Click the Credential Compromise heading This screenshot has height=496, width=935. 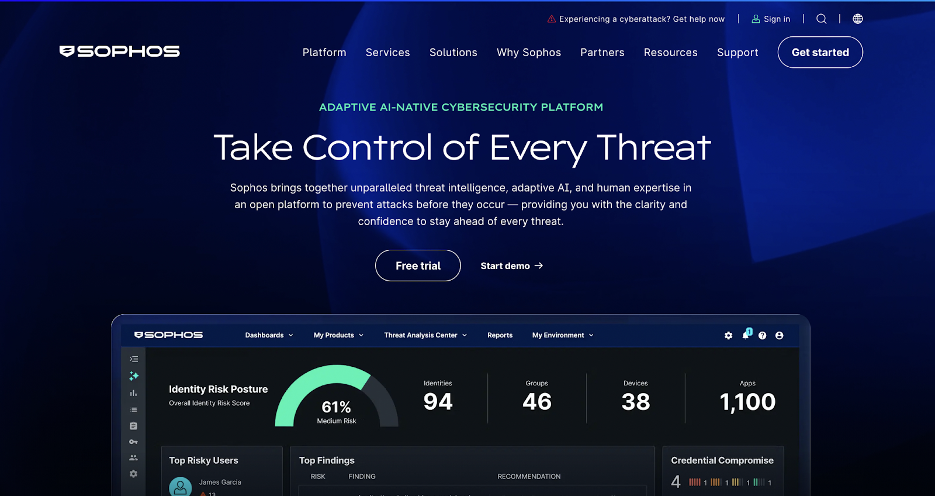(722, 460)
